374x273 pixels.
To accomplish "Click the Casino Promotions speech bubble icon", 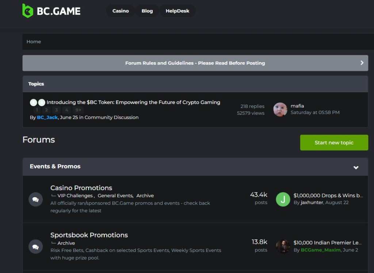I will click(35, 199).
